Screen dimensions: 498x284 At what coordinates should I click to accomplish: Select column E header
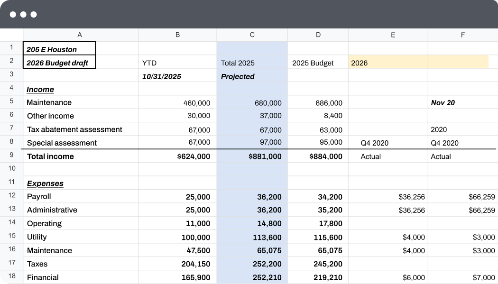(388, 35)
